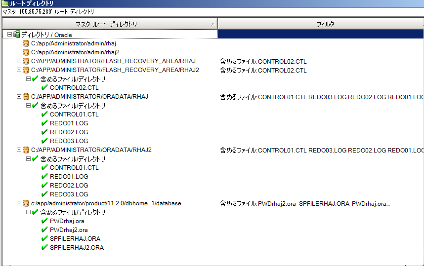The width and height of the screenshot is (424, 266).
Task: Collapse the ORADATA/RHAJ2 directory node
Action: point(19,150)
